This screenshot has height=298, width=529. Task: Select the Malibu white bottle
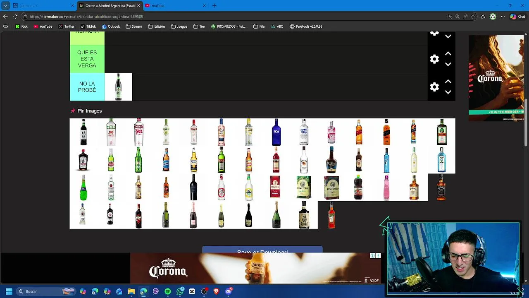pos(304,160)
